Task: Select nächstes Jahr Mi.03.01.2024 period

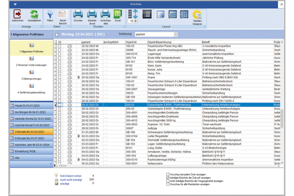Action: pos(31,145)
